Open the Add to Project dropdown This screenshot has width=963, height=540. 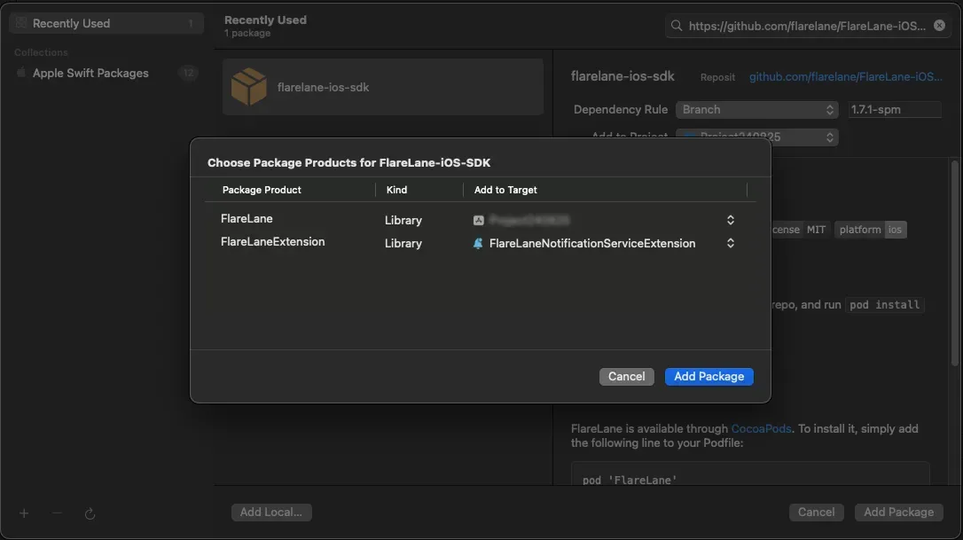pyautogui.click(x=756, y=137)
